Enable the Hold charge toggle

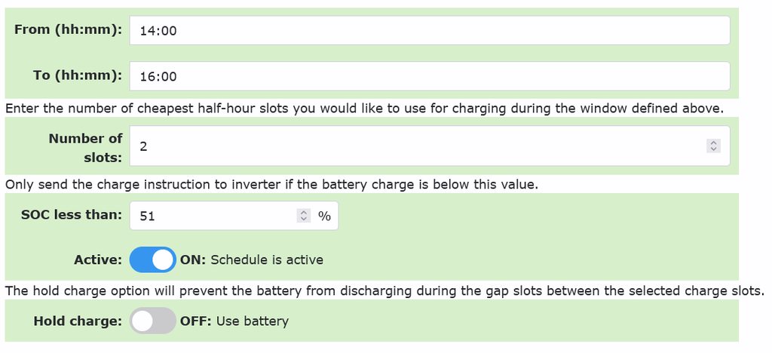[152, 321]
